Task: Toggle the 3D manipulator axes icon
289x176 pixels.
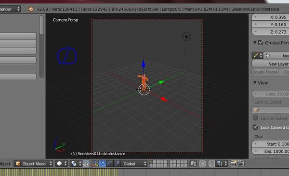Action: coord(95,163)
